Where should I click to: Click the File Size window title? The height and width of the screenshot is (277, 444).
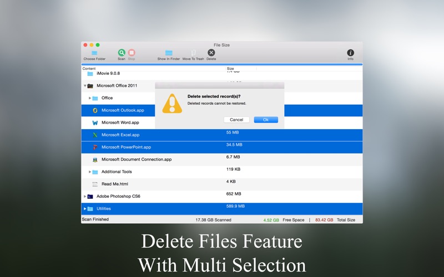pyautogui.click(x=221, y=45)
